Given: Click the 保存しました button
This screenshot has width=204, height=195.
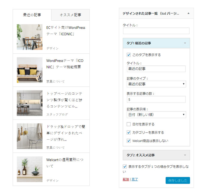Looking at the screenshot, I should pyautogui.click(x=178, y=180).
